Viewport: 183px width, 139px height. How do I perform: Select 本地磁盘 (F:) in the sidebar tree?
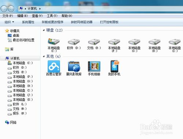(20, 77)
